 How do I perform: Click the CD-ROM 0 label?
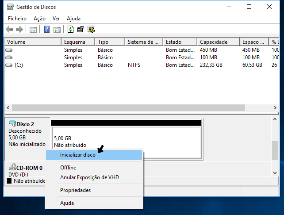(x=29, y=168)
